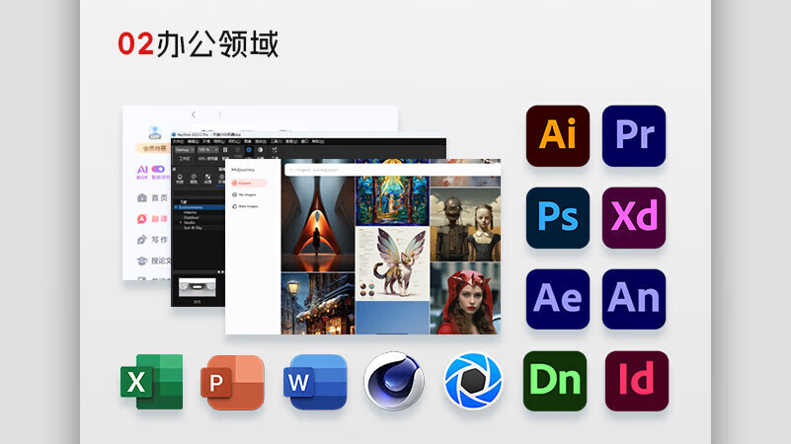Click the Midjourney title text
The image size is (791, 444).
243,170
